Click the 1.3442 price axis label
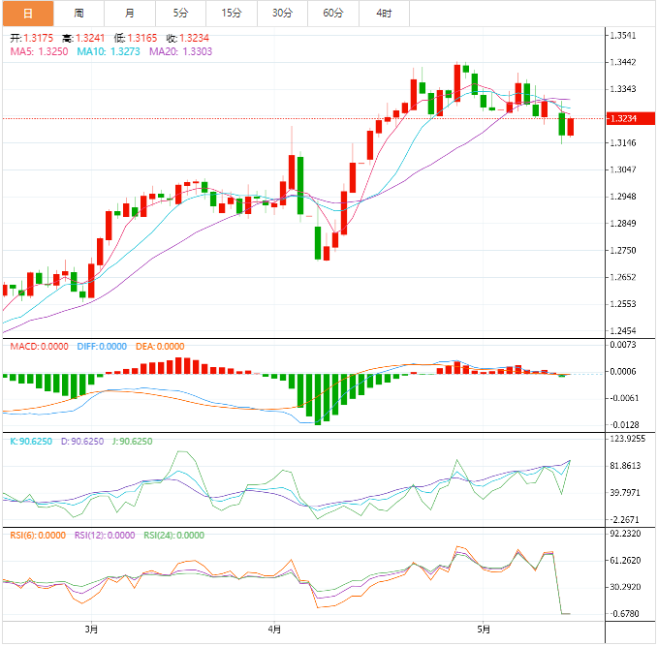658x646 pixels. click(x=623, y=63)
